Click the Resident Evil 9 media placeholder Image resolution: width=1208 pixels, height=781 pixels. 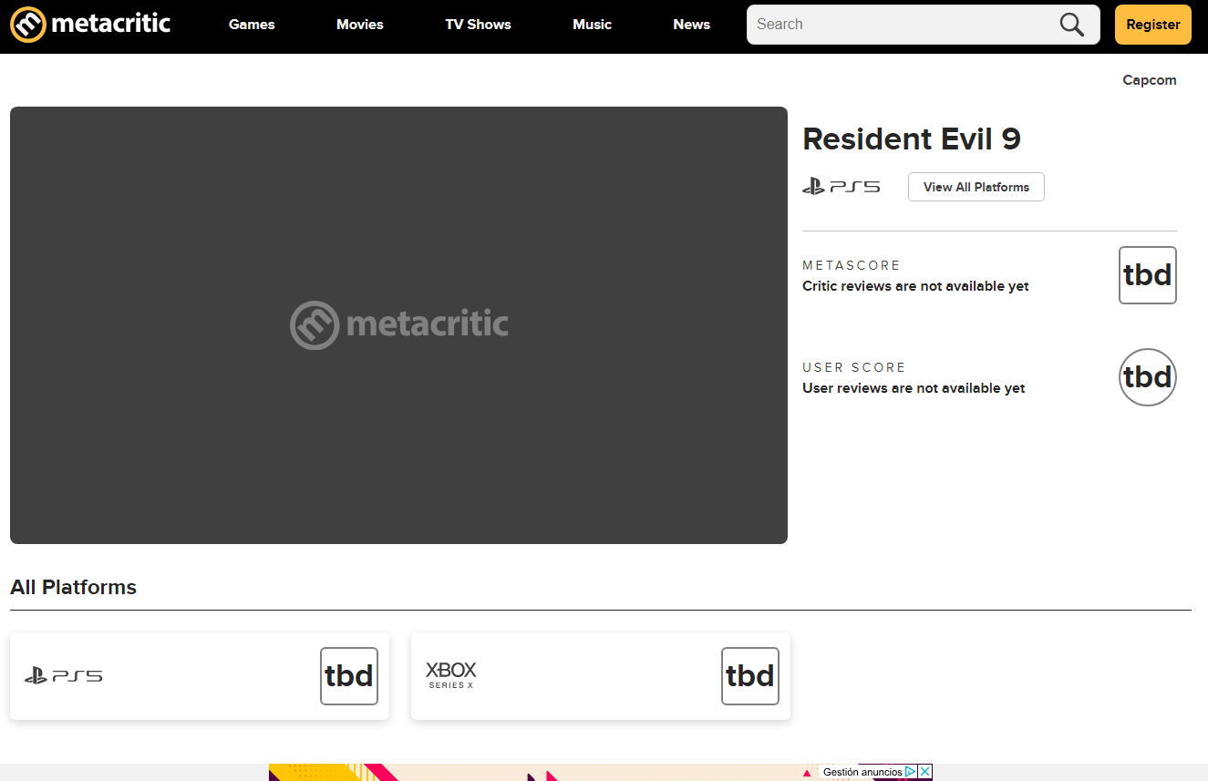(x=398, y=325)
